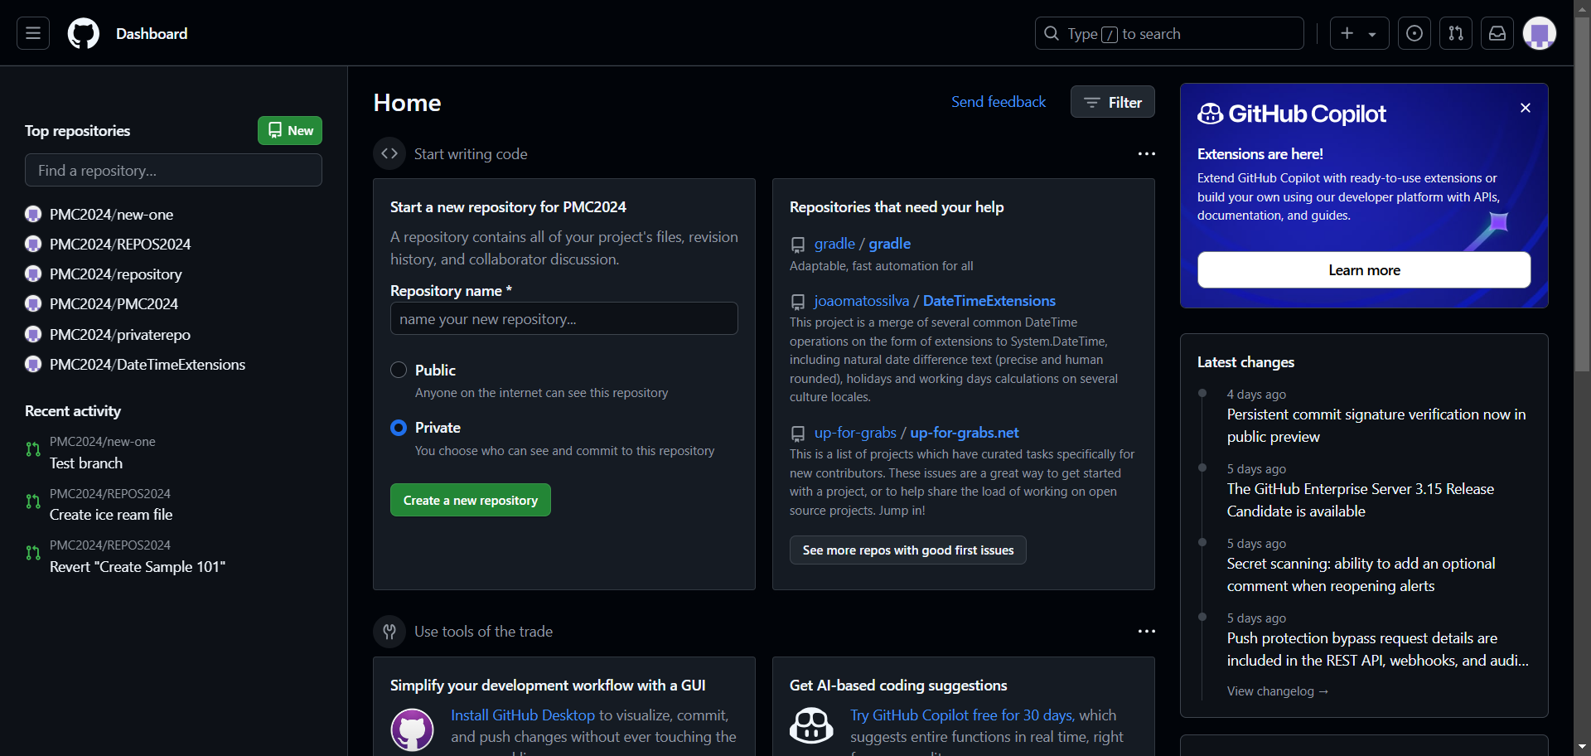The image size is (1591, 756).
Task: Click the Create a new repository button
Action: [470, 500]
